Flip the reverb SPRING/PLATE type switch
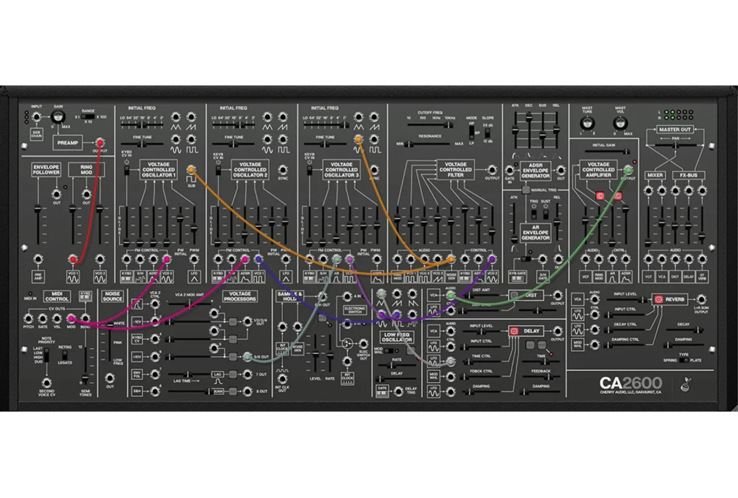Image resolution: width=738 pixels, height=498 pixels. [x=684, y=360]
